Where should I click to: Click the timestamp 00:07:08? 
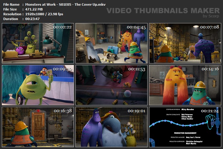pyautogui.click(x=209, y=27)
